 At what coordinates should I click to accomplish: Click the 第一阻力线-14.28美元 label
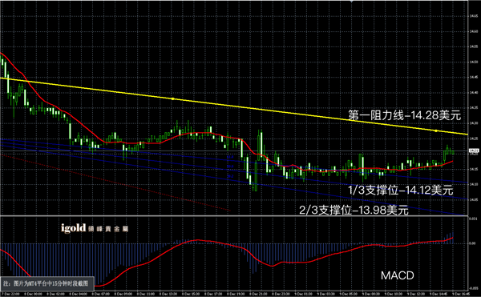[405, 115]
